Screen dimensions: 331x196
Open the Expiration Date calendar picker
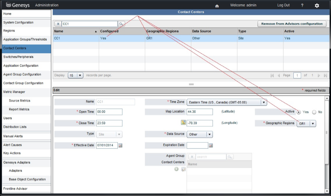[211, 145]
